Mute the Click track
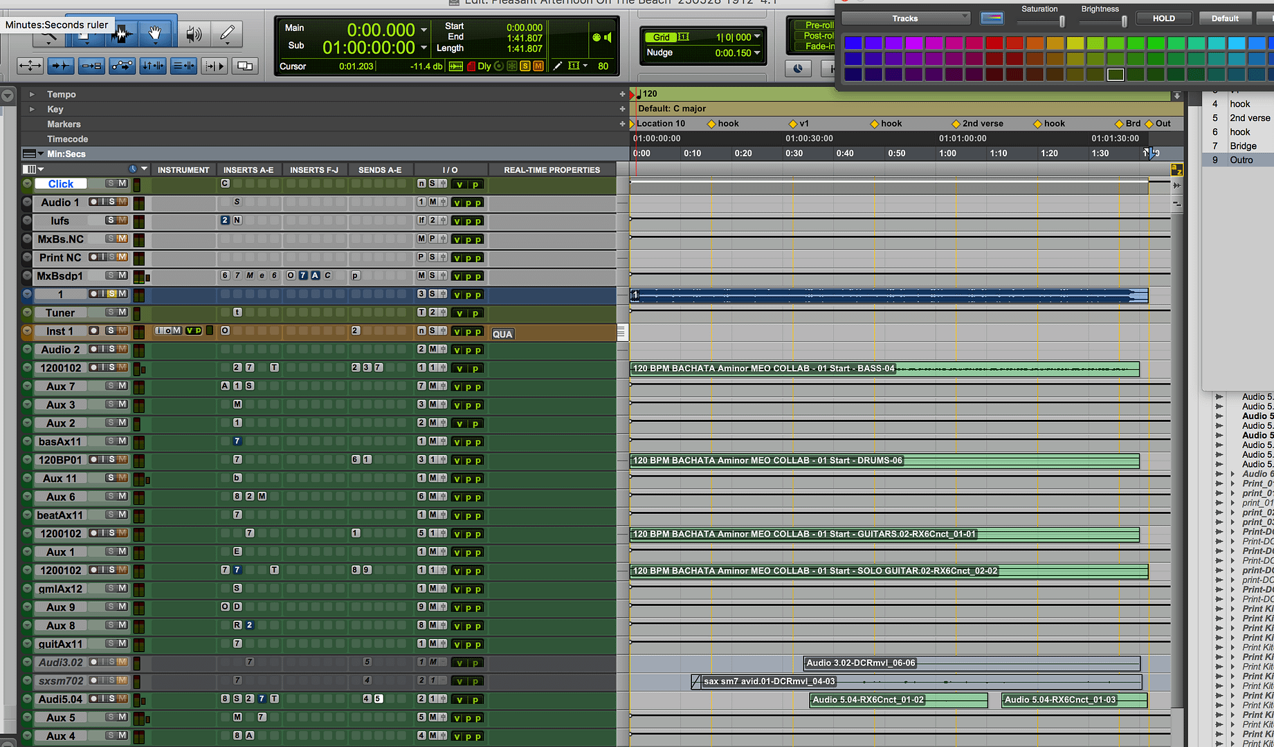The image size is (1274, 747). click(x=122, y=184)
